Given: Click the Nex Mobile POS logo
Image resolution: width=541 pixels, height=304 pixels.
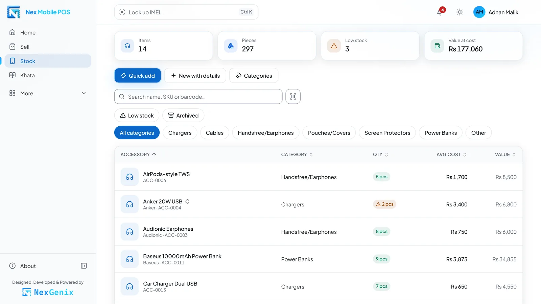Looking at the screenshot, I should pyautogui.click(x=39, y=12).
